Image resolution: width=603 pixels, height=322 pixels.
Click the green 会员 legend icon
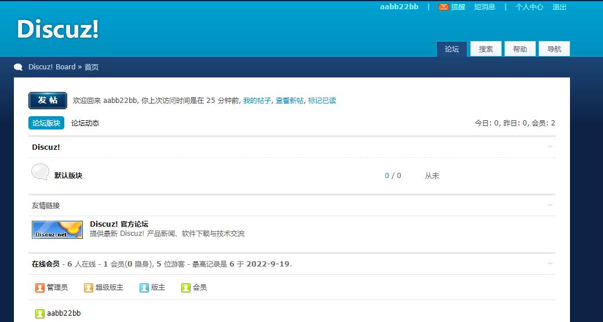(186, 287)
